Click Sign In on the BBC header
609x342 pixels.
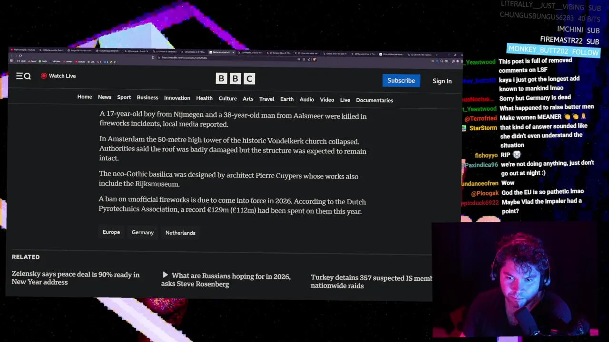click(442, 81)
